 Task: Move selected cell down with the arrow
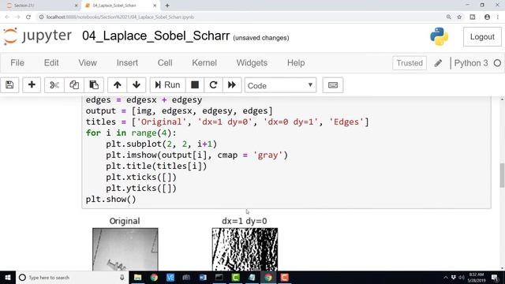pos(137,85)
